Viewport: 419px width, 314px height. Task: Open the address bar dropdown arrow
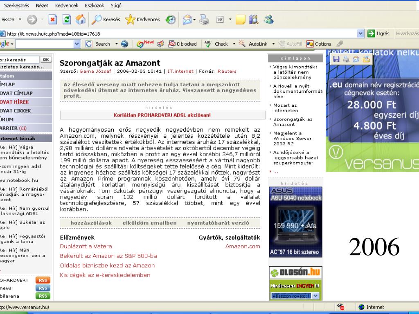360,34
